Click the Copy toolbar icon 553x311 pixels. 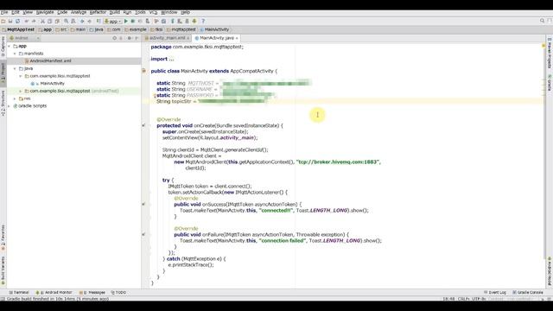50,21
